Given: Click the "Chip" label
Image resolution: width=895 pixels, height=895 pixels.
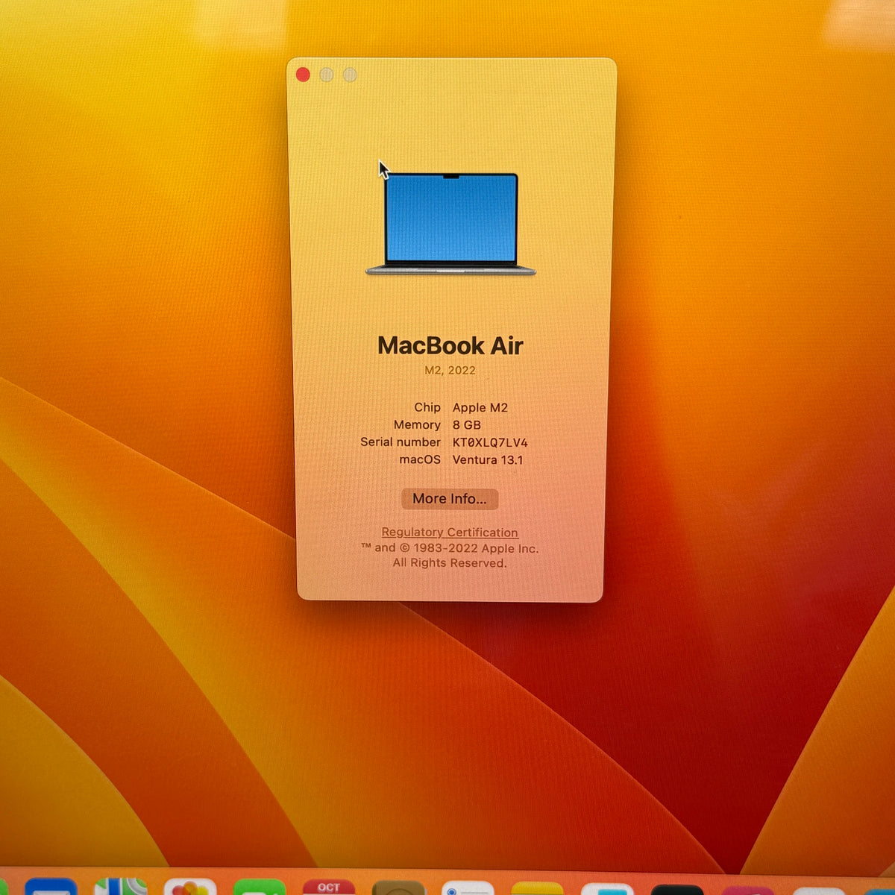Looking at the screenshot, I should pos(427,407).
